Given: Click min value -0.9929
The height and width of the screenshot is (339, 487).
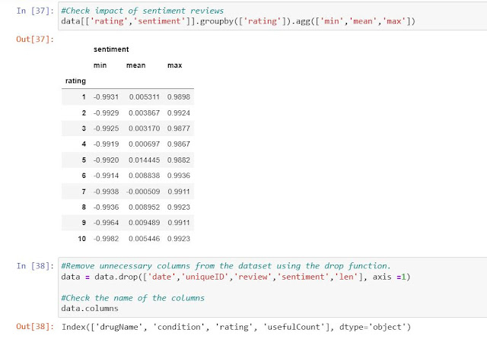Looking at the screenshot, I should click(106, 113).
